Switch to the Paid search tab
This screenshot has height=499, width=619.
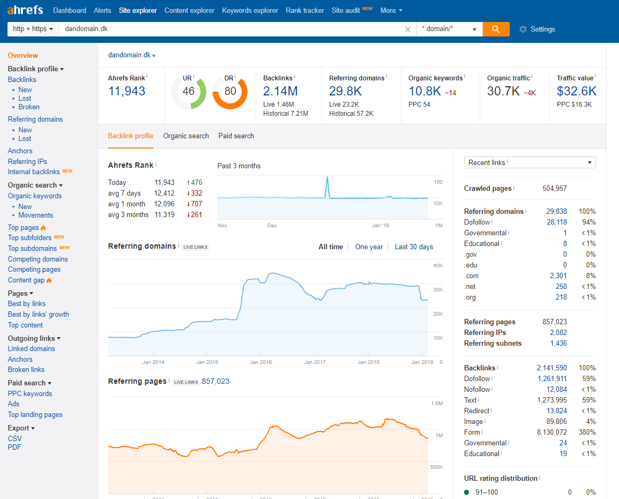[x=236, y=136]
